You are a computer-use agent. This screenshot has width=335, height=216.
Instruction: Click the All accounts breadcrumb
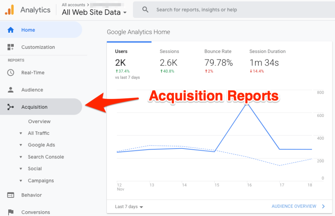(x=73, y=5)
